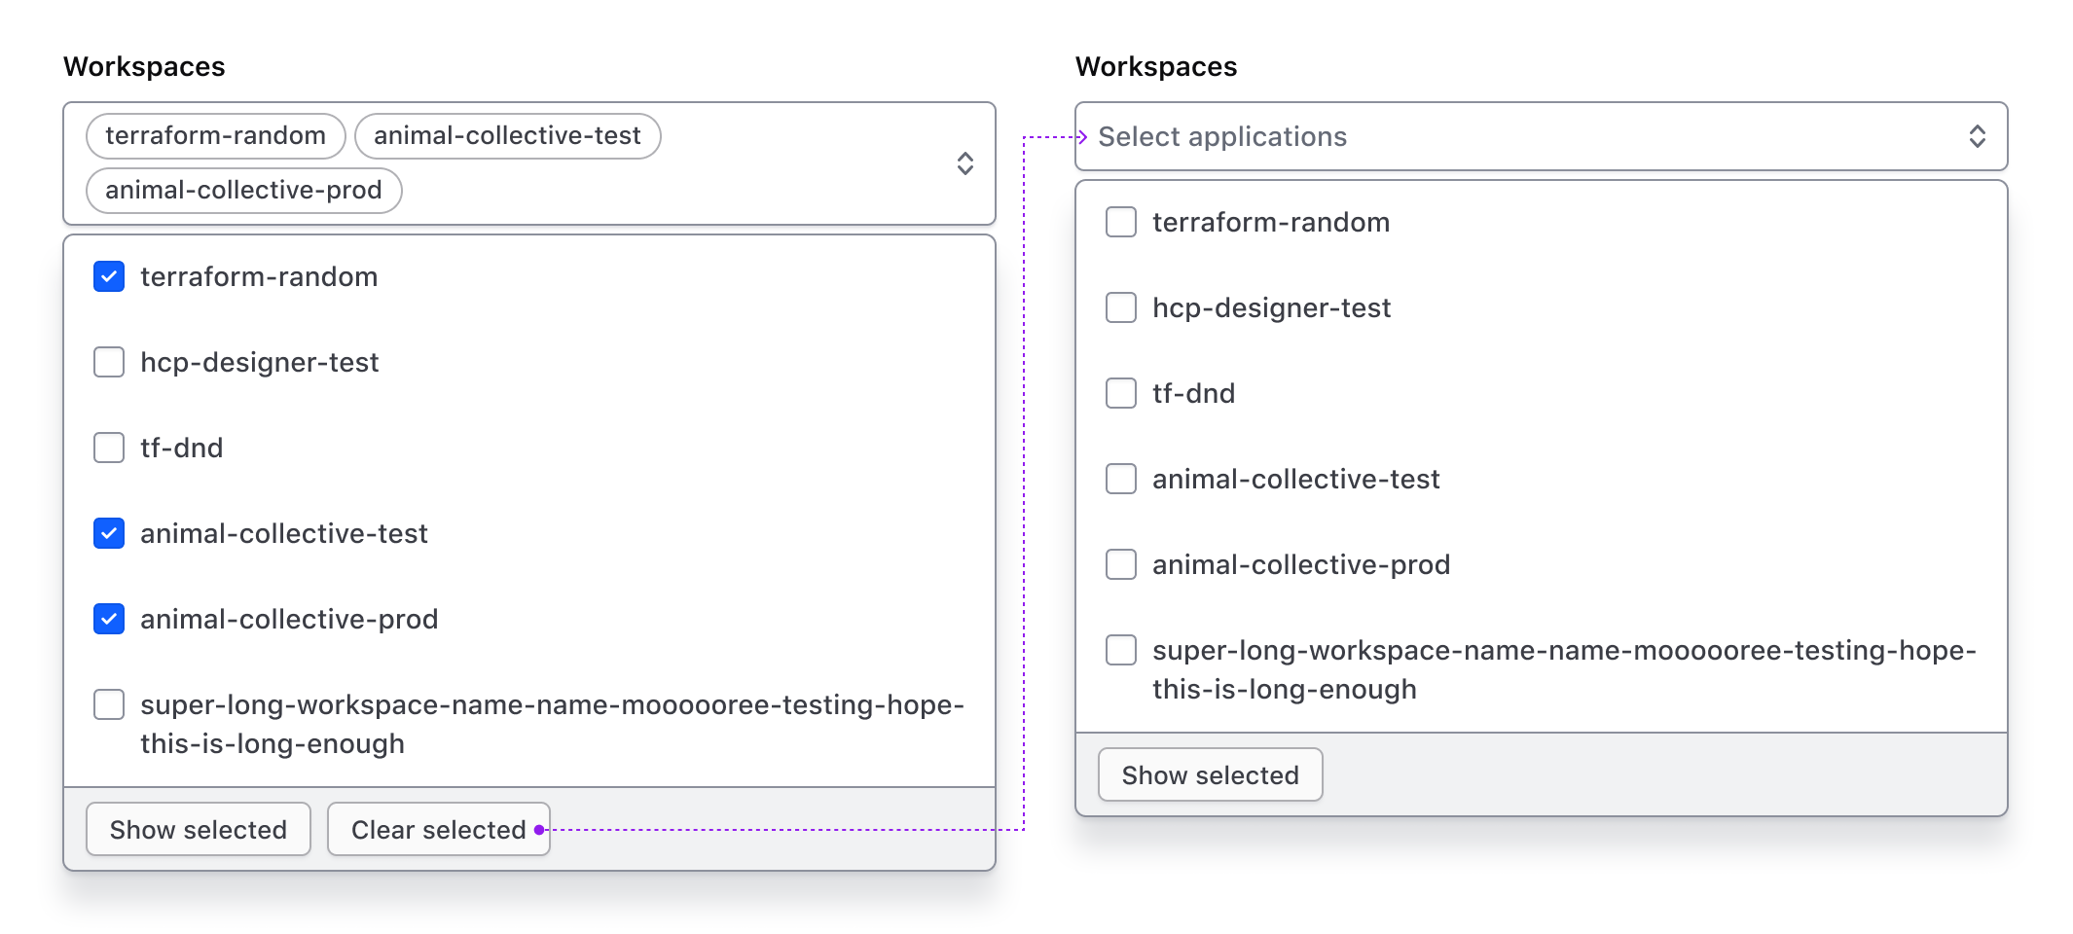2073x934 pixels.
Task: Check terraform-random in right list
Action: [1120, 222]
